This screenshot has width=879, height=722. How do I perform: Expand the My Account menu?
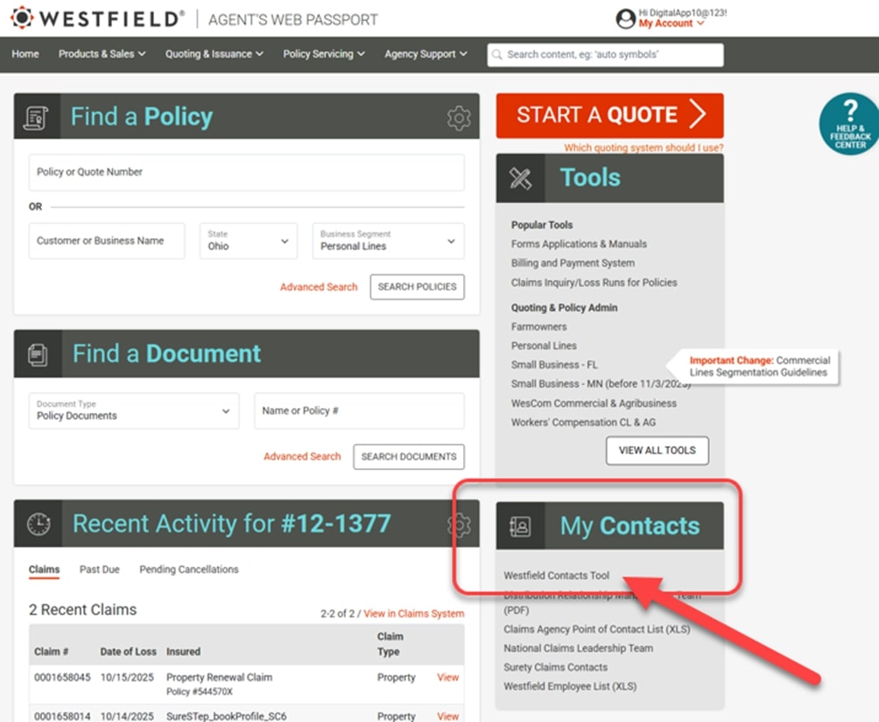671,24
